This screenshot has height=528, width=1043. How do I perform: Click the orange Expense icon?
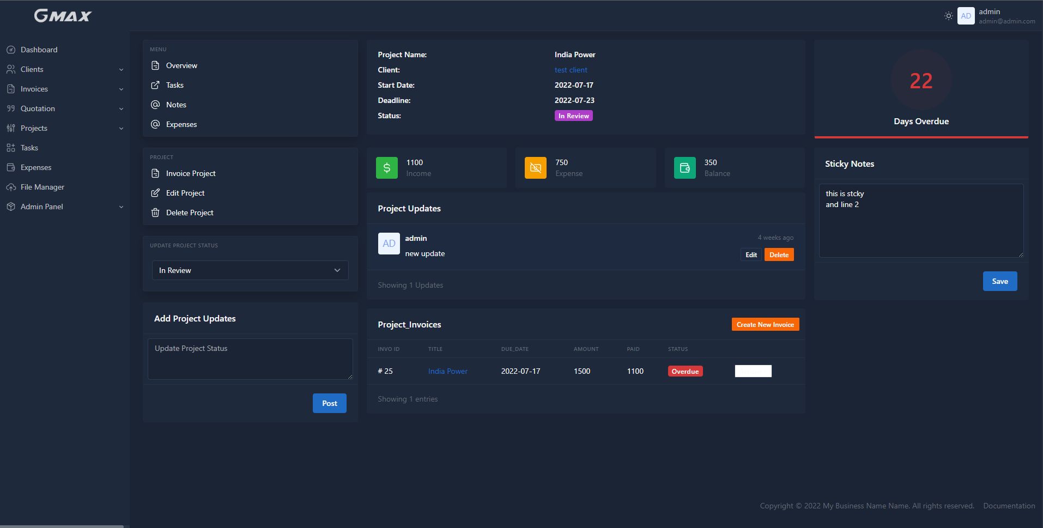[535, 168]
